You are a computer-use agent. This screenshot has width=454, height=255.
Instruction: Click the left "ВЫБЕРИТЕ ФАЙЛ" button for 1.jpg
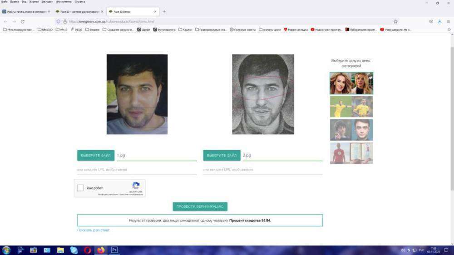point(96,155)
